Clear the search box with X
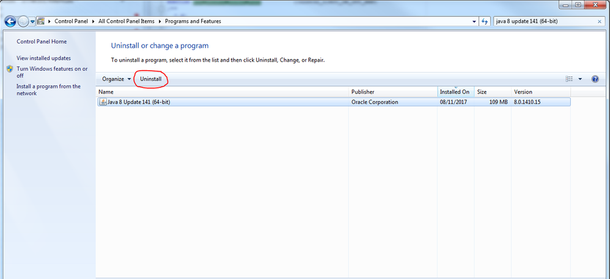The height and width of the screenshot is (279, 610). coord(600,22)
